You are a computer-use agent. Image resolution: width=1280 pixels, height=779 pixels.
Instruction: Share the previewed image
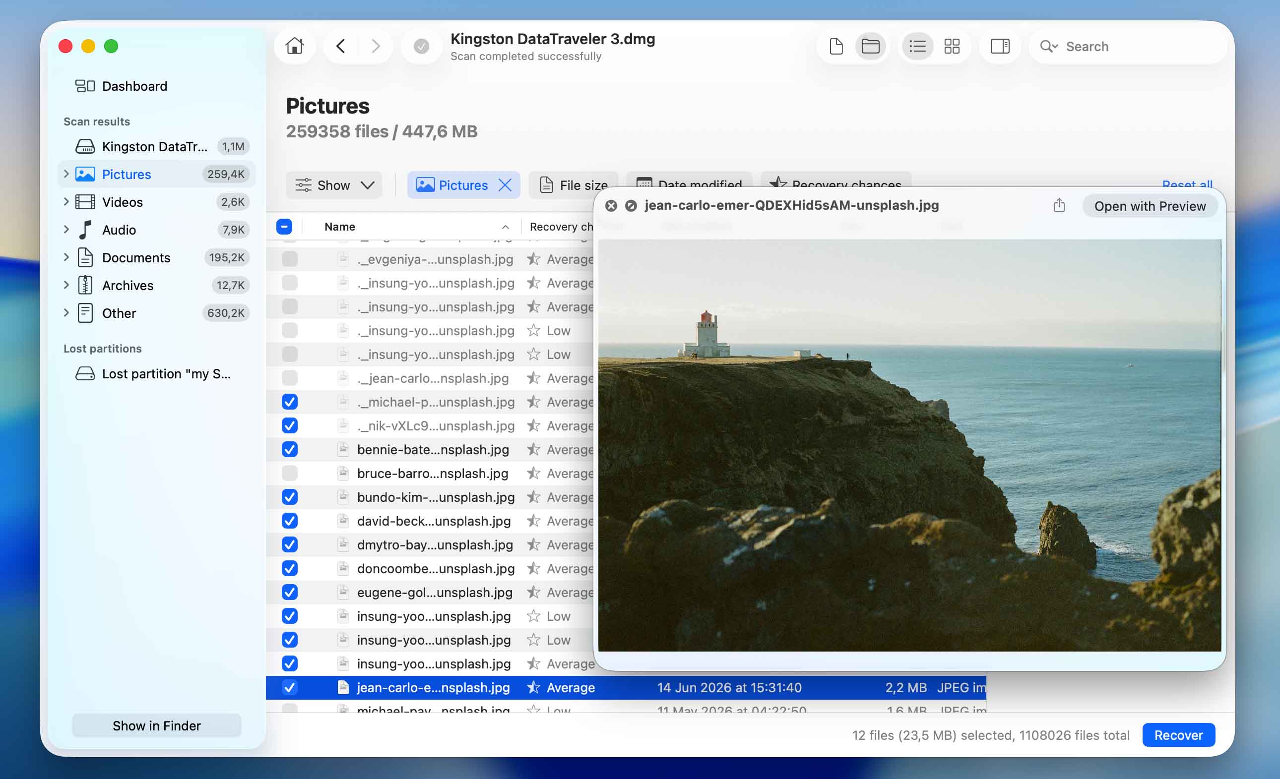point(1059,206)
